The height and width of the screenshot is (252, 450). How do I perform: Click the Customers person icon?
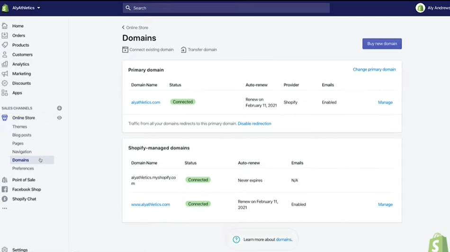[5, 54]
